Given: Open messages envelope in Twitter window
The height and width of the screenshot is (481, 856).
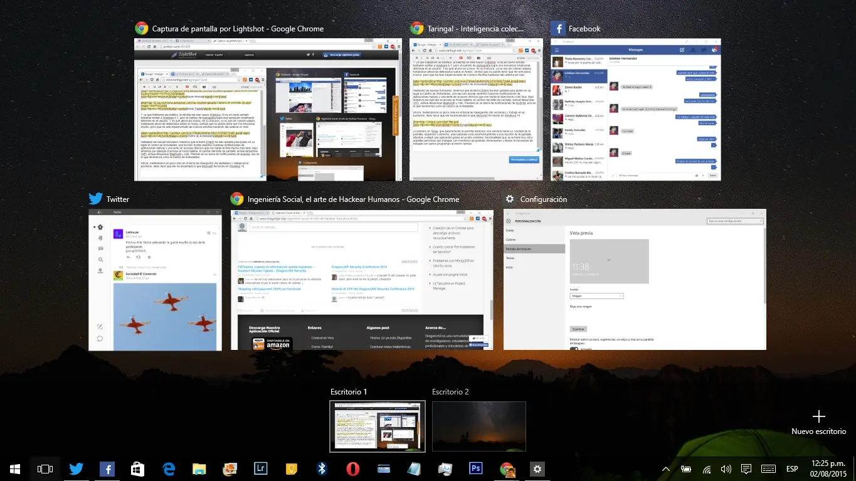Looking at the screenshot, I should click(x=100, y=248).
